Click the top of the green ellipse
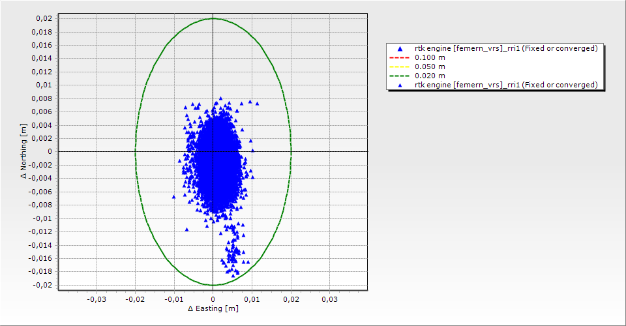Screen dimensions: 626x326 (x=213, y=18)
